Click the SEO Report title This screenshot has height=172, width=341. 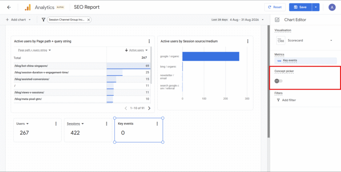coord(87,7)
